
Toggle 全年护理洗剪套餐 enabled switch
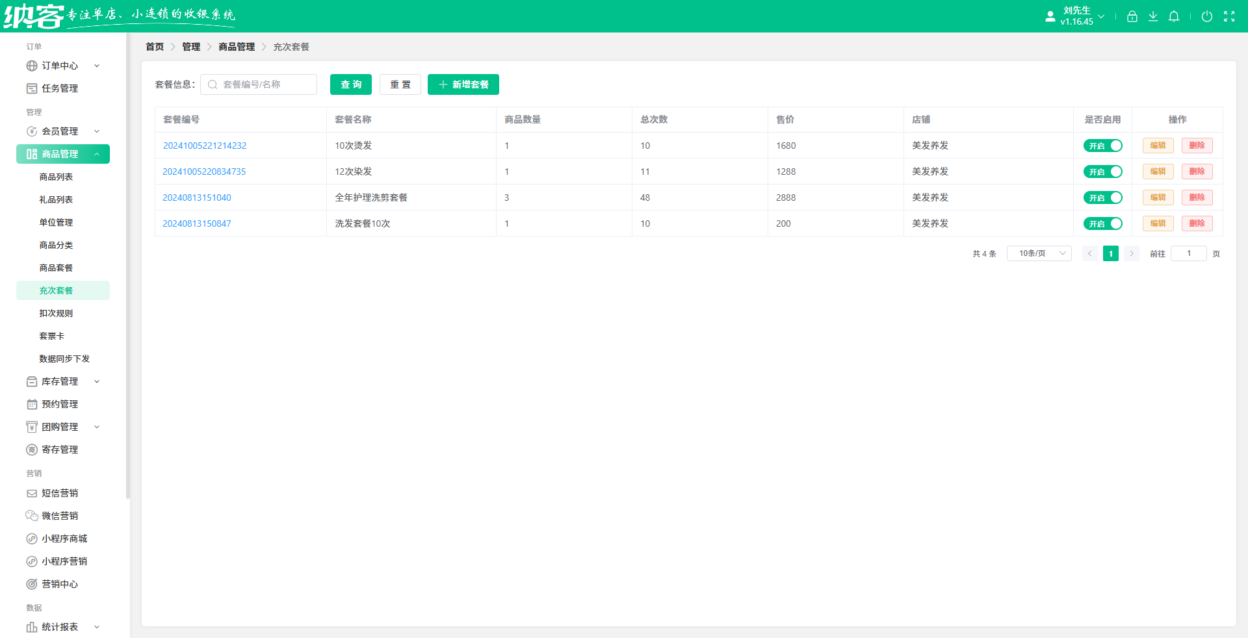1102,198
